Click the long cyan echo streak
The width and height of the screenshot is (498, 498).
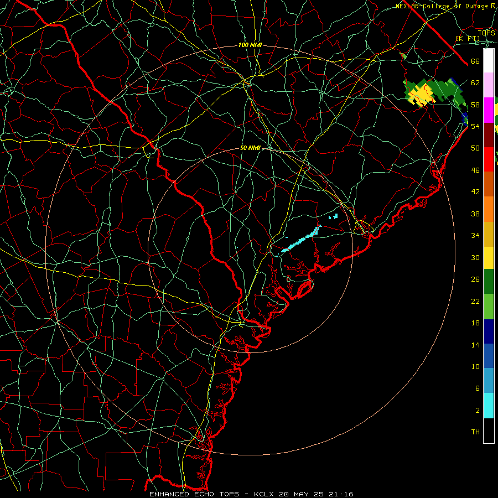point(300,240)
